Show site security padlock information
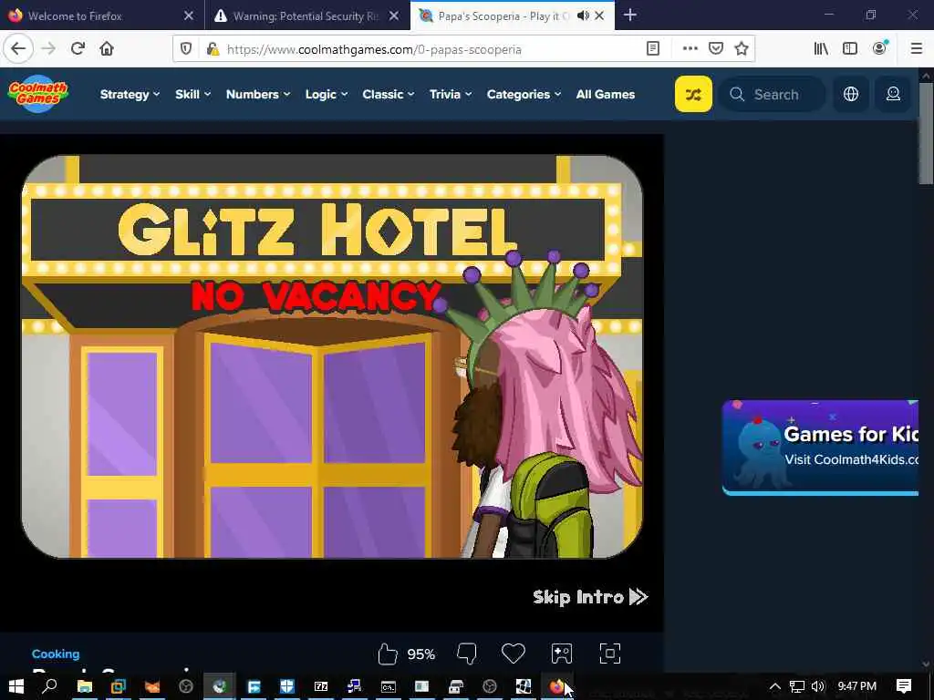This screenshot has width=934, height=700. (x=212, y=49)
